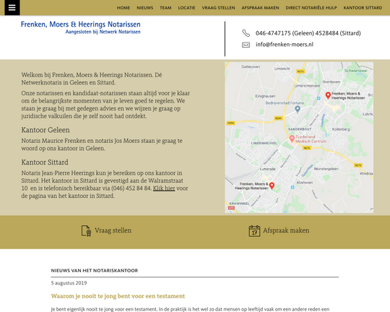Open article 'Waarom je nooit te jong bent voor een testament'
Viewport: 390px width, 312px height.
pyautogui.click(x=118, y=296)
